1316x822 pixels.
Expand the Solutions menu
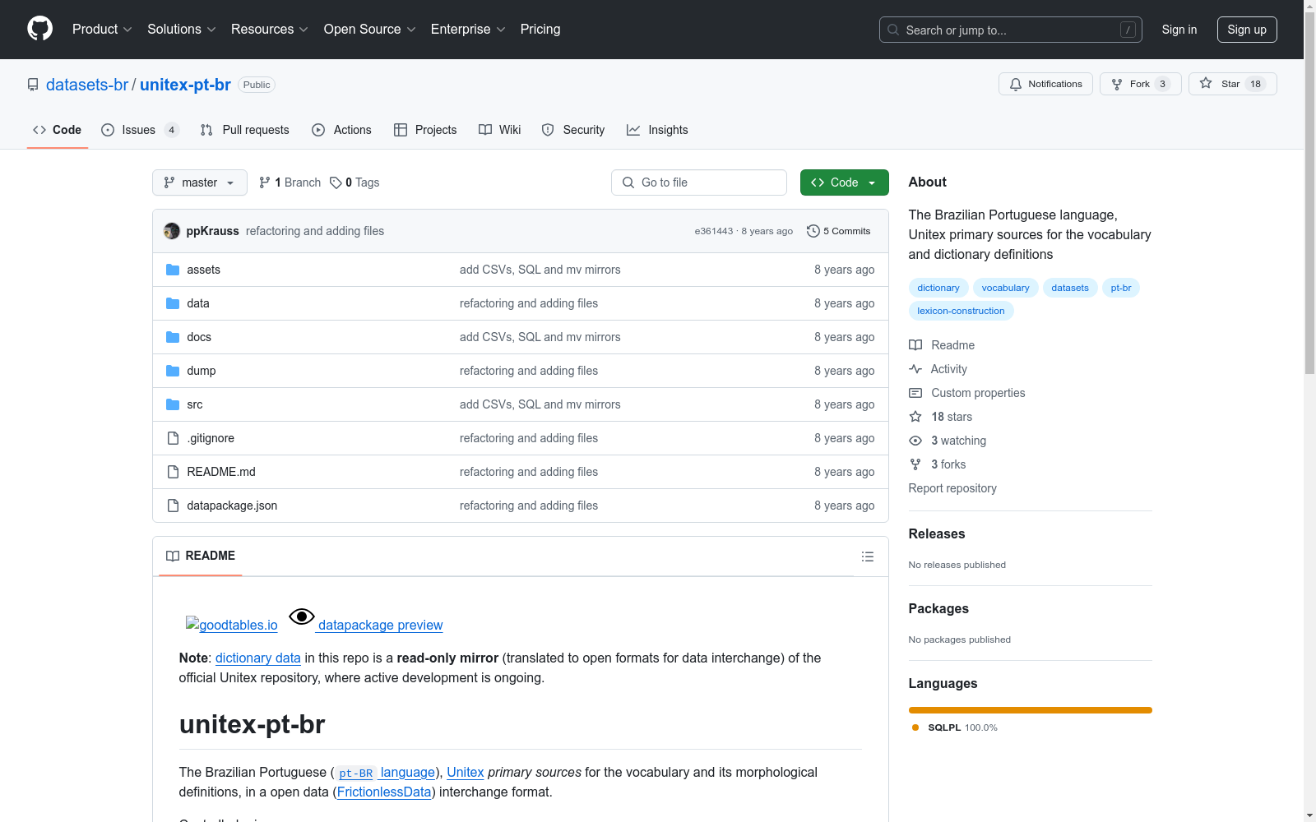point(182,30)
